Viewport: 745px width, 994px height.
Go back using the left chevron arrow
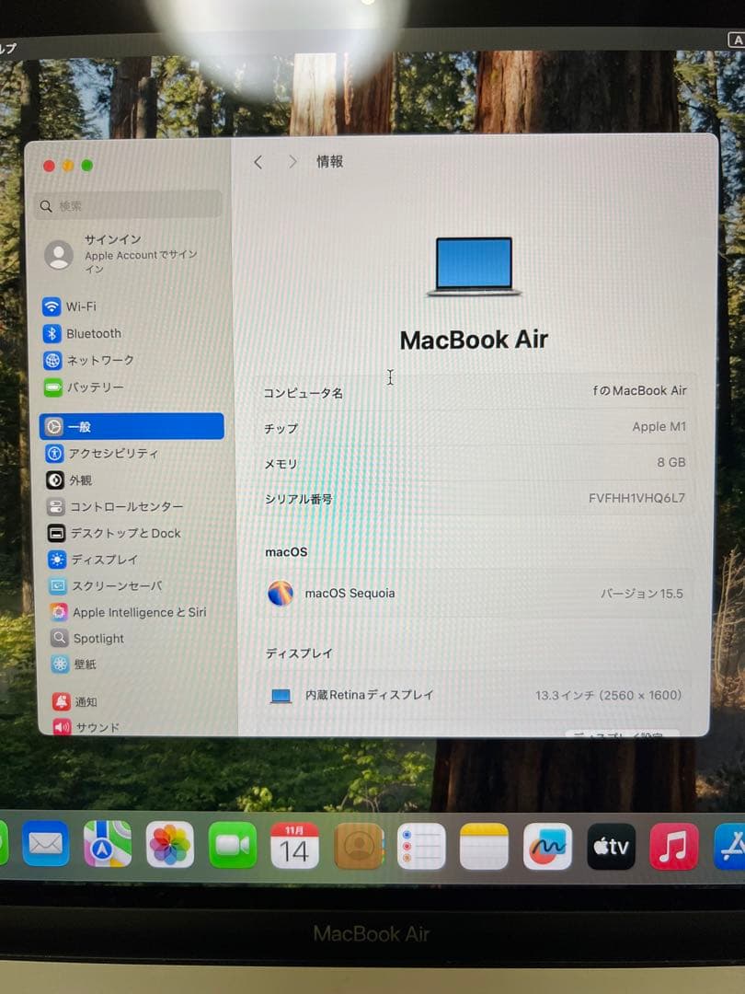258,162
